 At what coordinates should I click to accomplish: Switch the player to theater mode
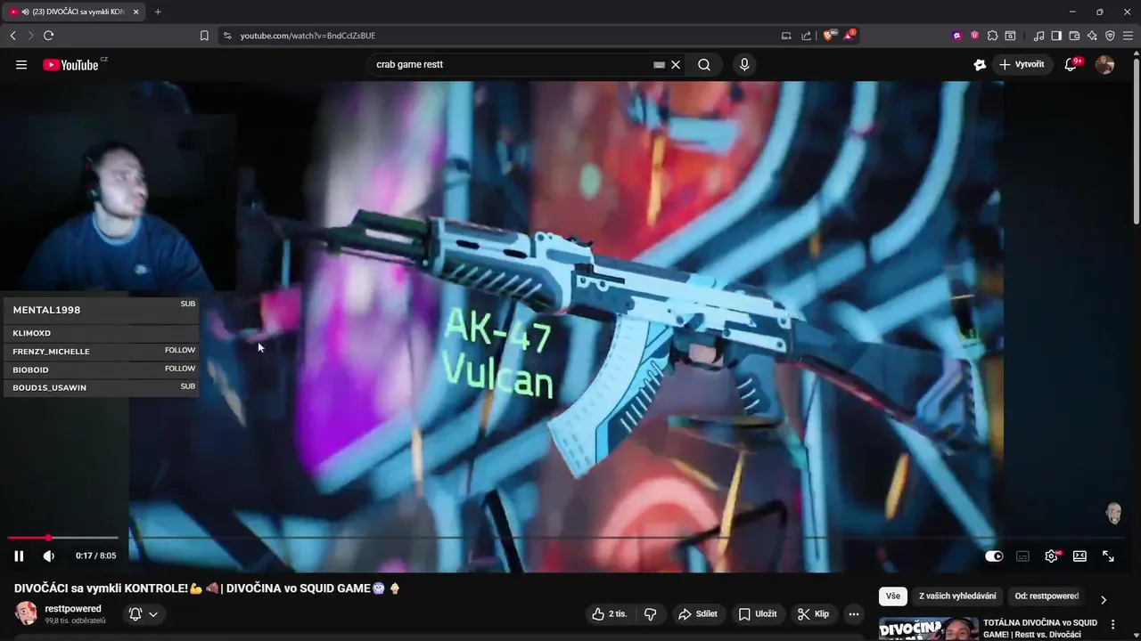(1079, 556)
